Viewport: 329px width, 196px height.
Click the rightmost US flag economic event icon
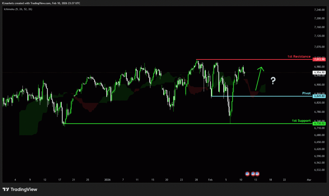click(257, 174)
